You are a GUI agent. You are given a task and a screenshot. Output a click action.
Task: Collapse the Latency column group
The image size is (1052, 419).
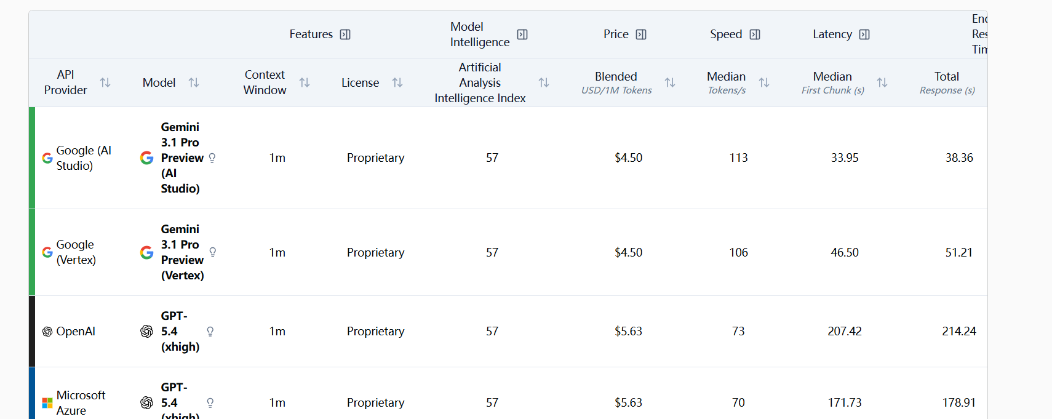coord(864,34)
